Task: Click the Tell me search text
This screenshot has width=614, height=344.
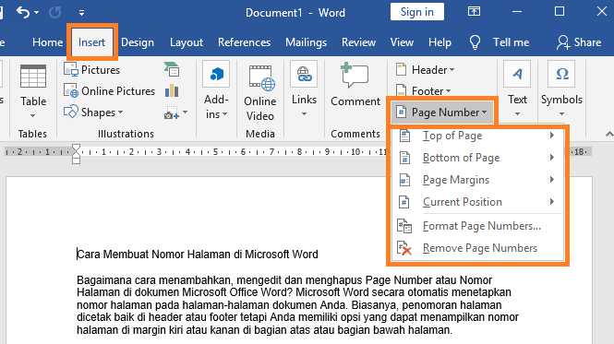Action: (x=511, y=42)
